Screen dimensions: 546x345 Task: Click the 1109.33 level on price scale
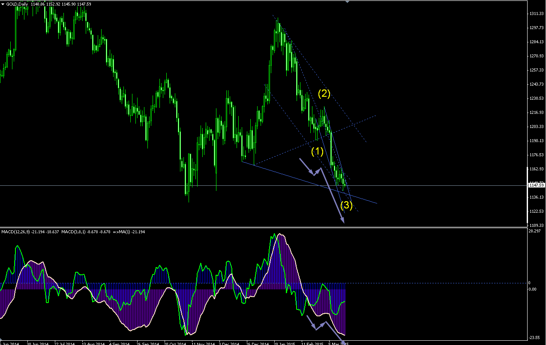(537, 225)
